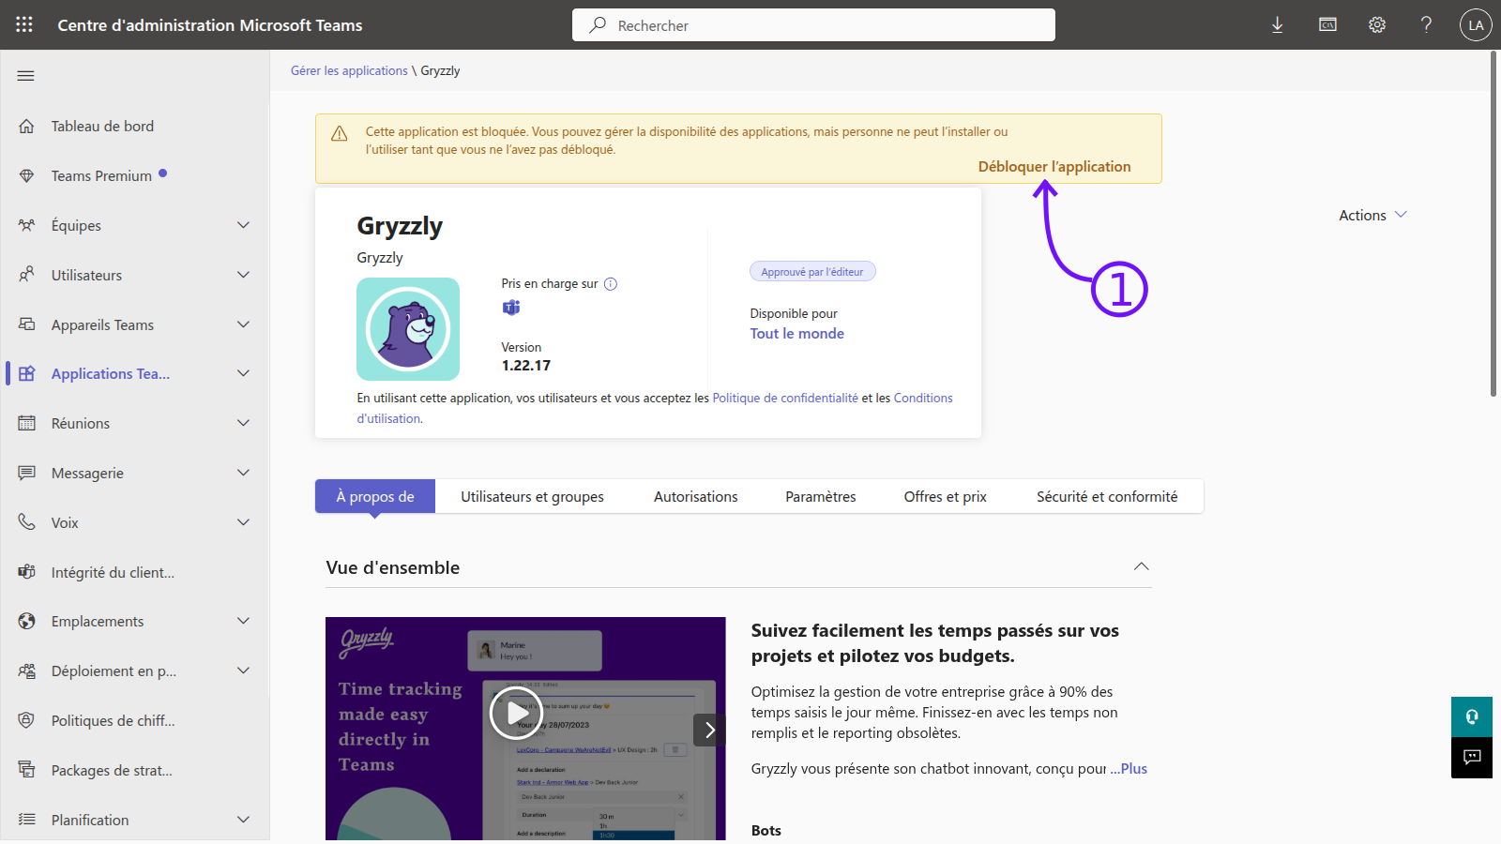Image resolution: width=1501 pixels, height=844 pixels.
Task: Click the Applications Teams icon
Action: 26,373
